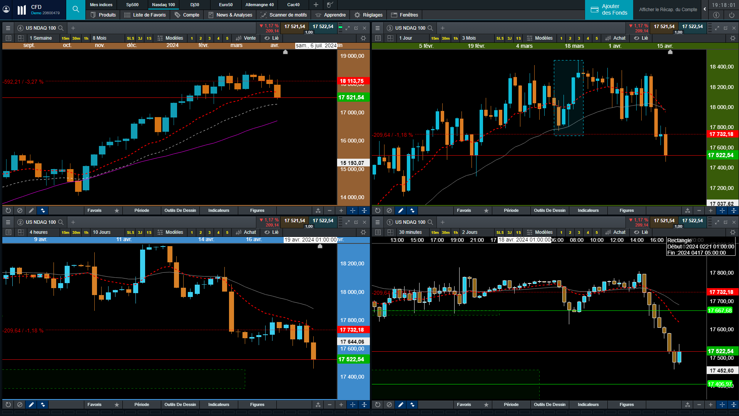
Task: Click the 17 522,54 buy price on daily chart
Action: [x=692, y=27]
